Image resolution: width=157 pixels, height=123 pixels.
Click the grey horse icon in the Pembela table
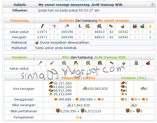pyautogui.click(x=64, y=63)
